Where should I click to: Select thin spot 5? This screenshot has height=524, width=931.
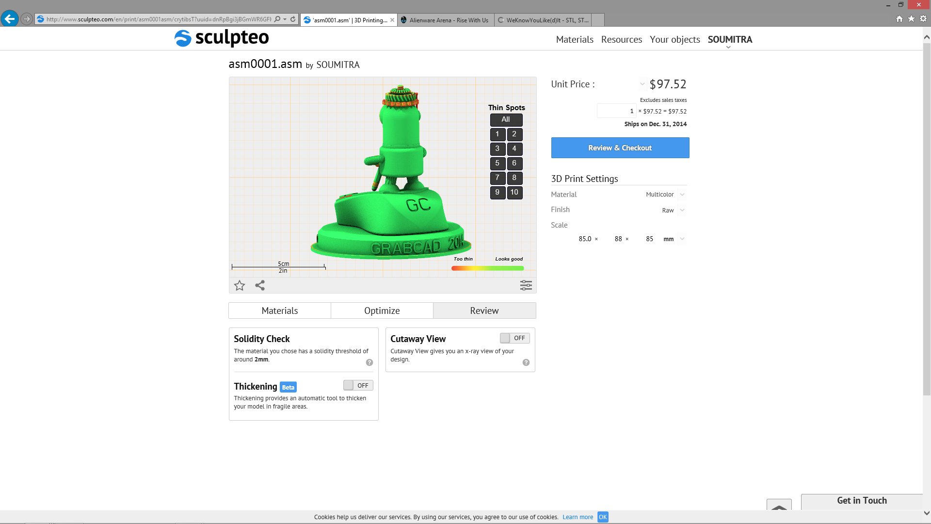pyautogui.click(x=498, y=164)
